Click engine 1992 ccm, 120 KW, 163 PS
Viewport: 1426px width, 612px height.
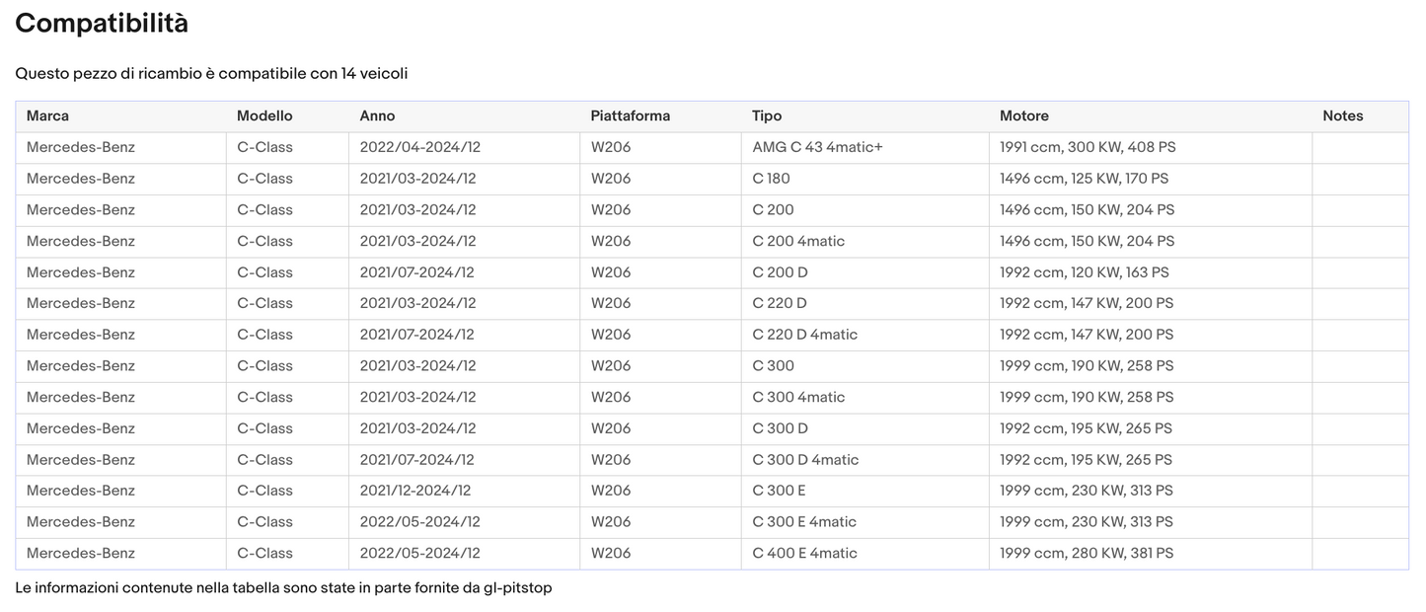[1084, 272]
